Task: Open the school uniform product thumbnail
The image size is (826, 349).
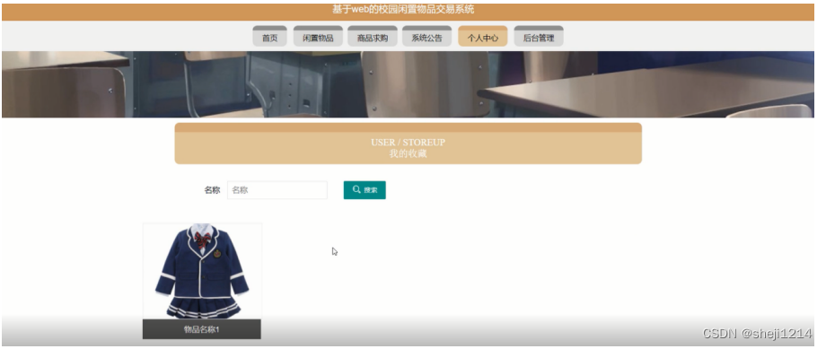Action: [x=202, y=271]
